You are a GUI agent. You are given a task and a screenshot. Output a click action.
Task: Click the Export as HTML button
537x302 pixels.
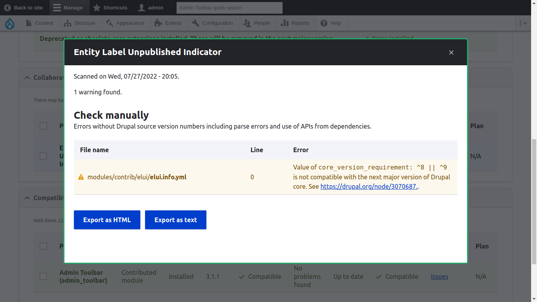coord(107,220)
